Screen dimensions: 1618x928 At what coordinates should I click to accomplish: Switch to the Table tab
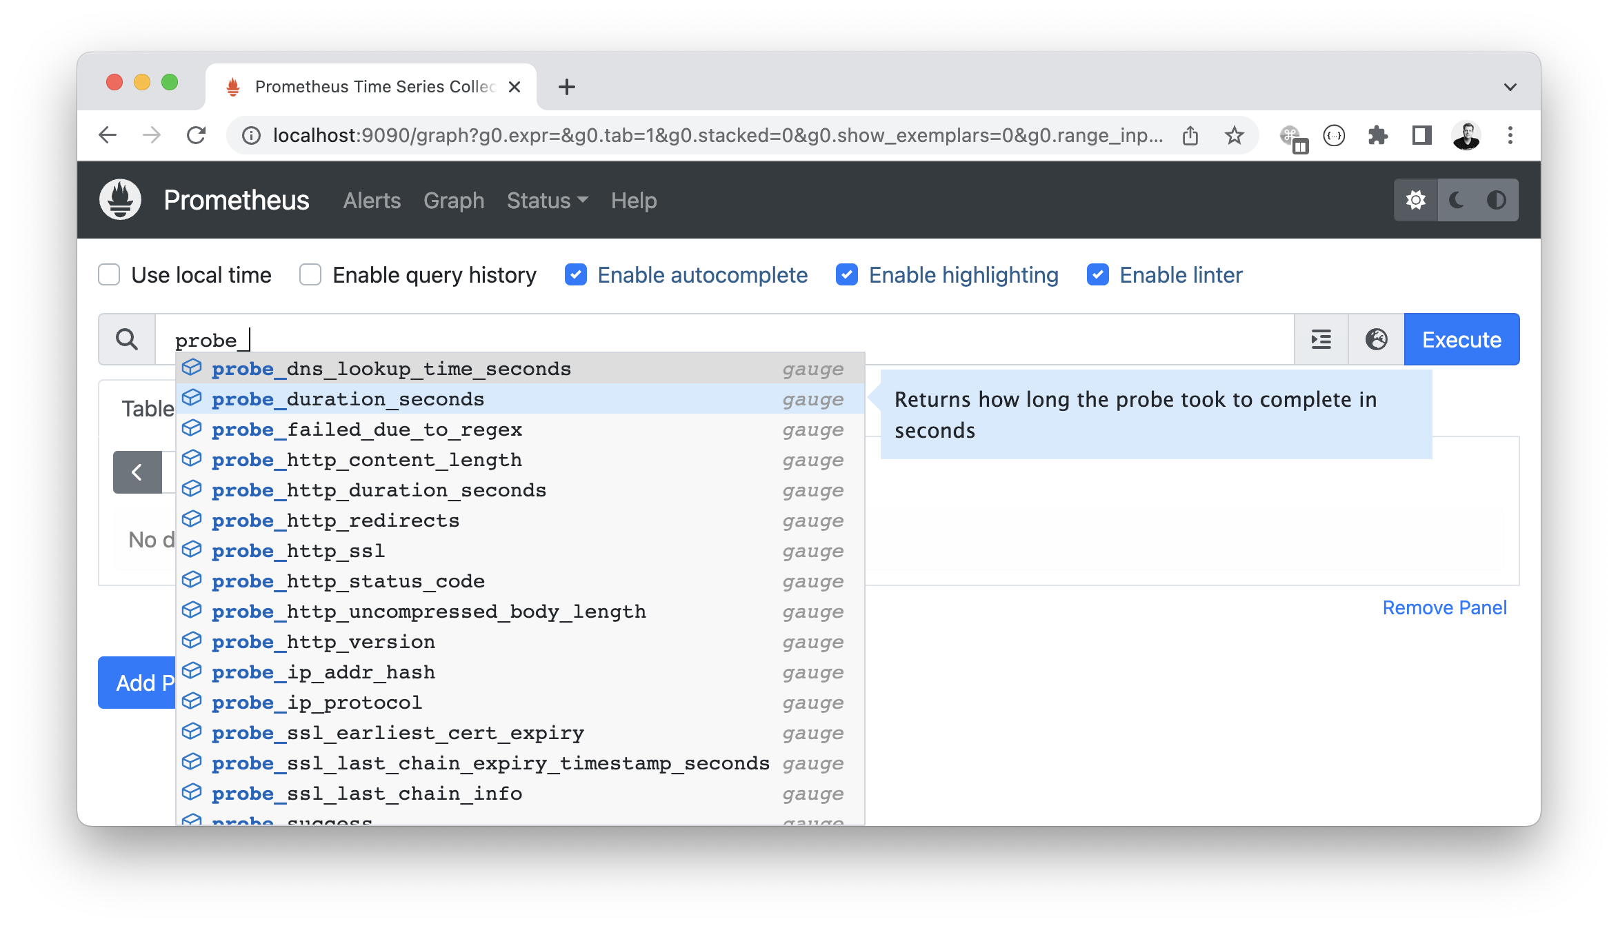[x=148, y=409]
